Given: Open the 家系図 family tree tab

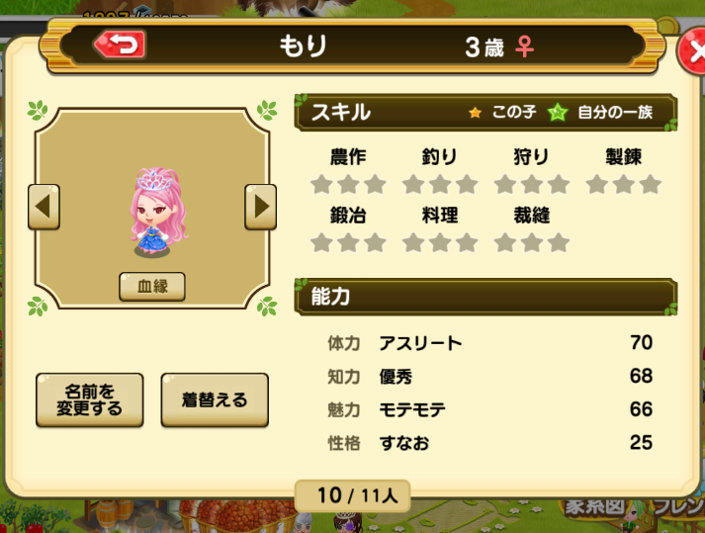Looking at the screenshot, I should click(594, 507).
